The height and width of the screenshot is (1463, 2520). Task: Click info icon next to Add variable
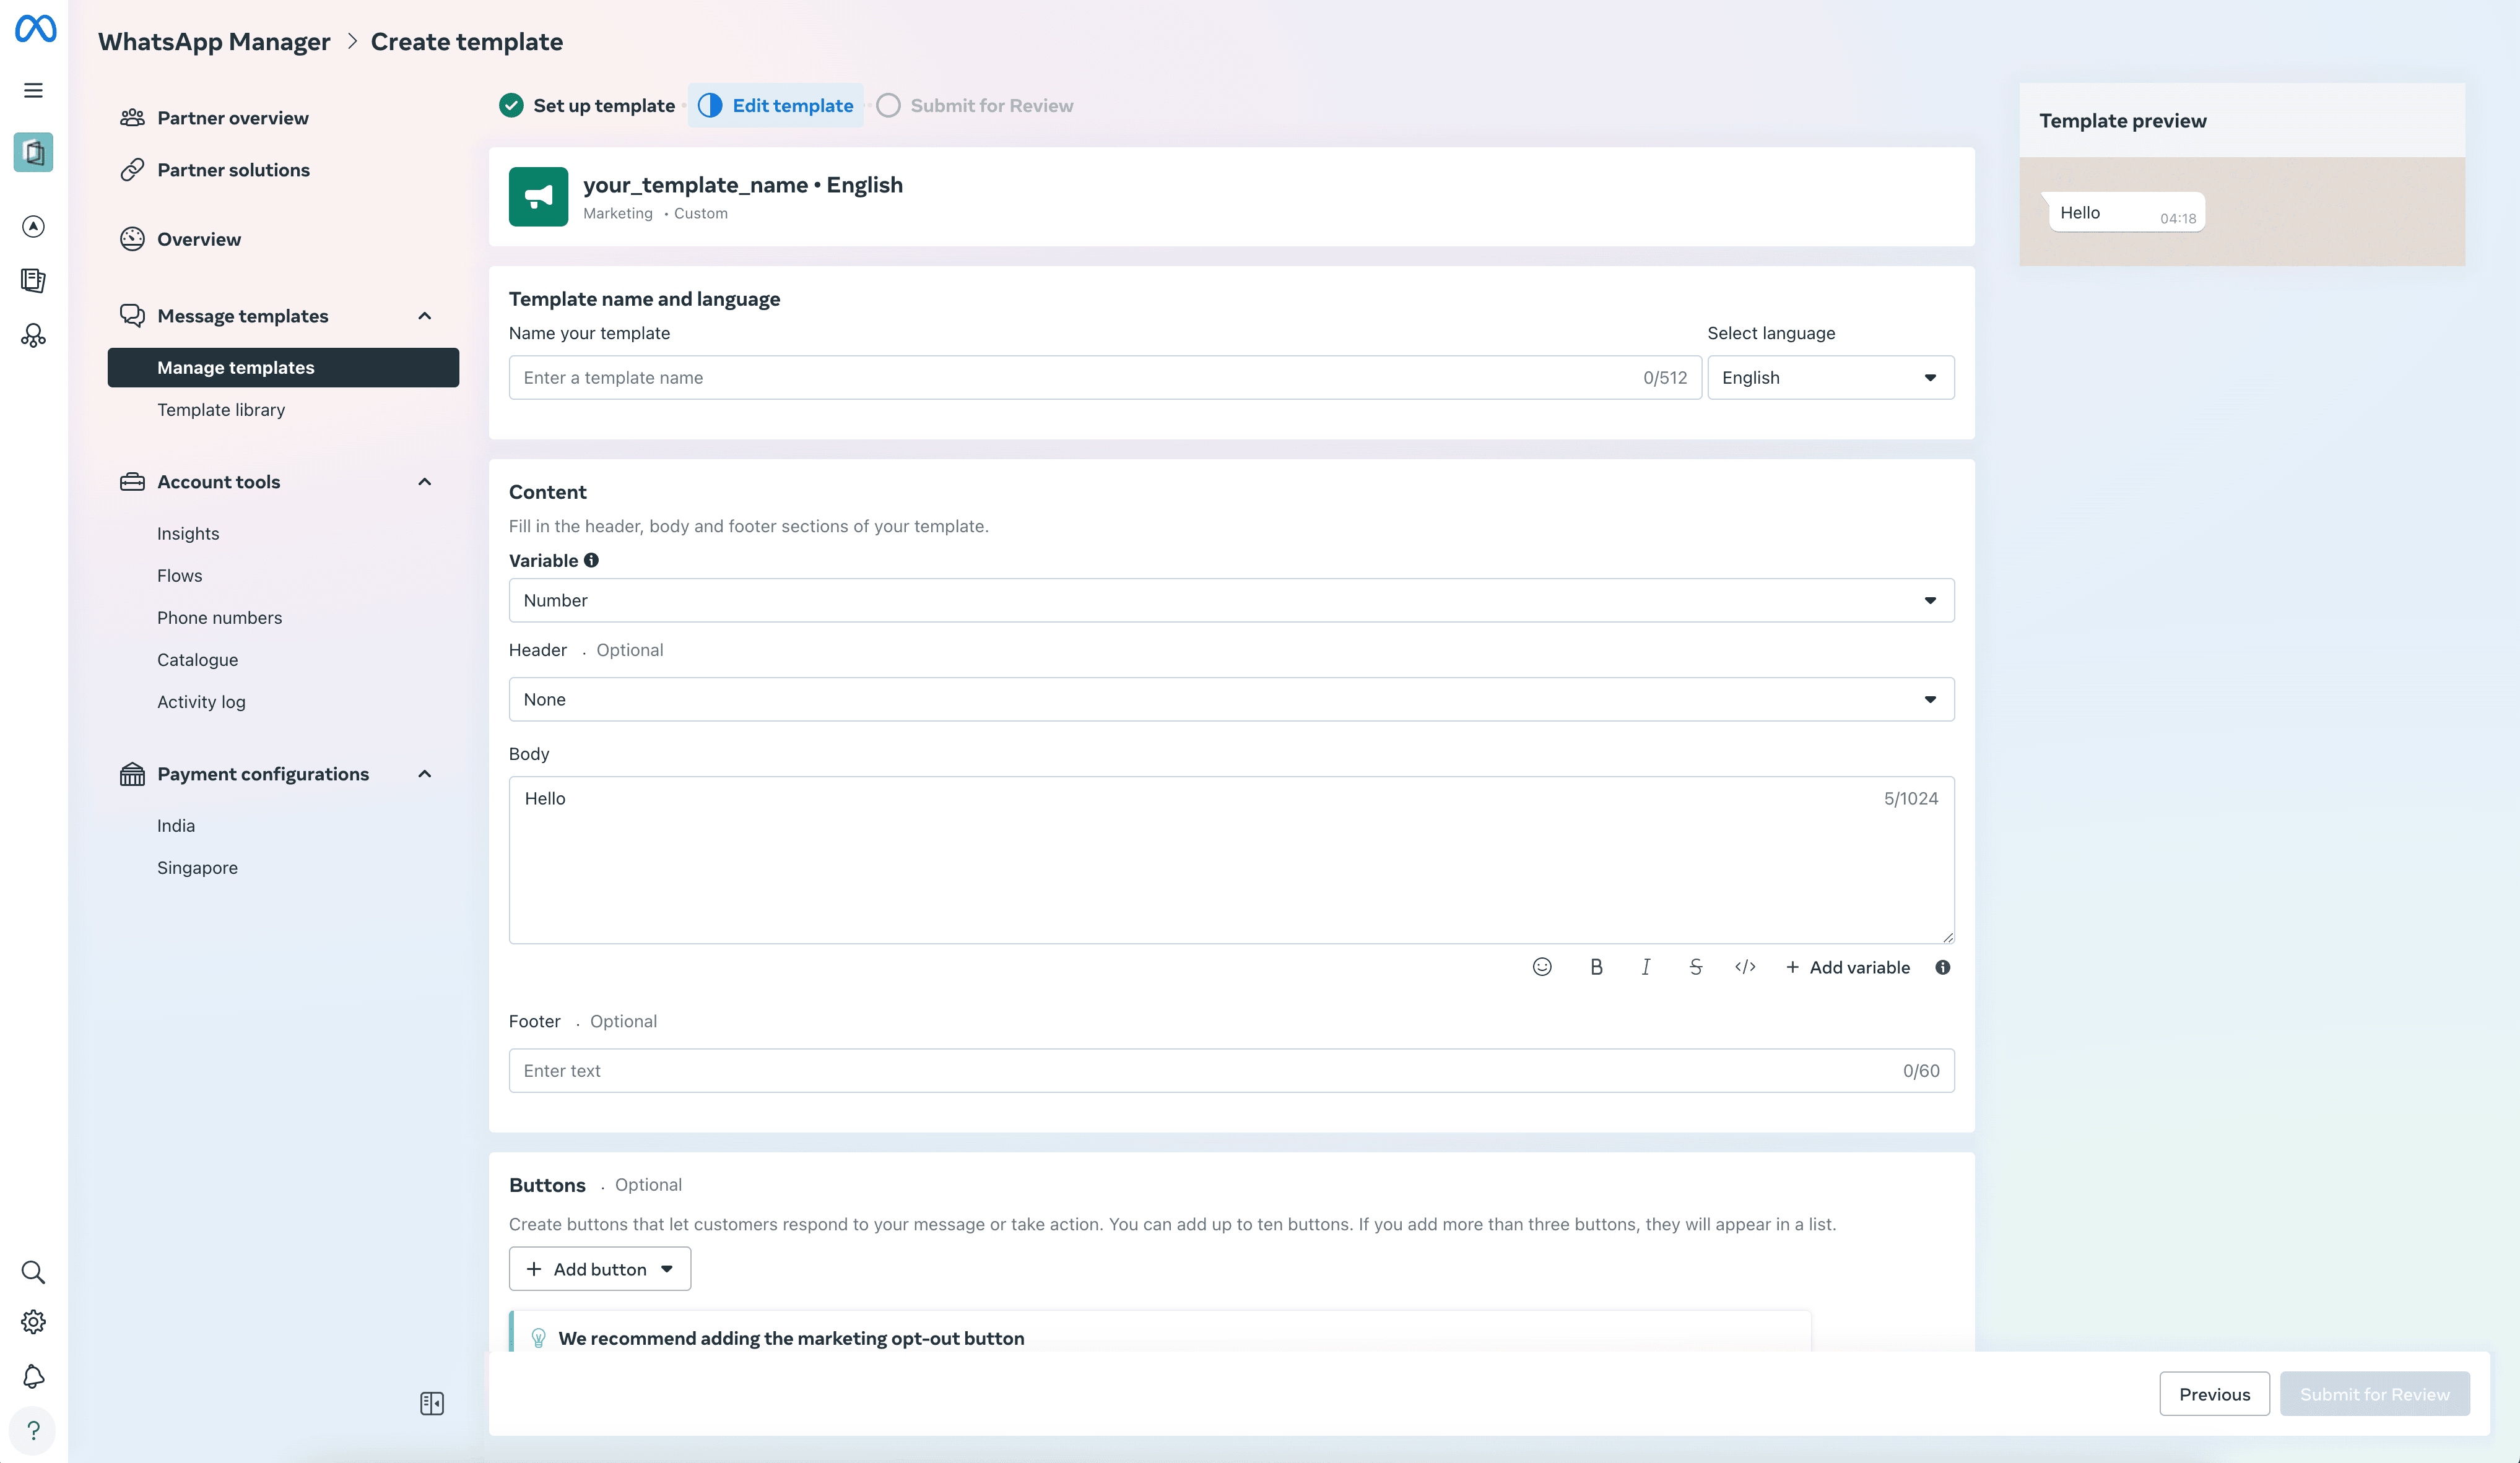pyautogui.click(x=1942, y=966)
